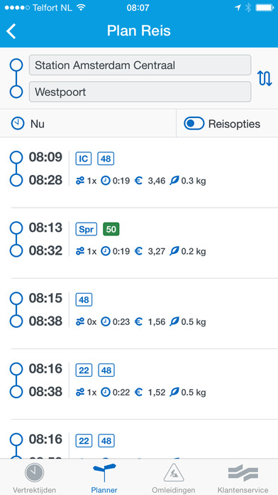Edit the Westpoort destination field
This screenshot has height=495, width=278.
coord(140,92)
